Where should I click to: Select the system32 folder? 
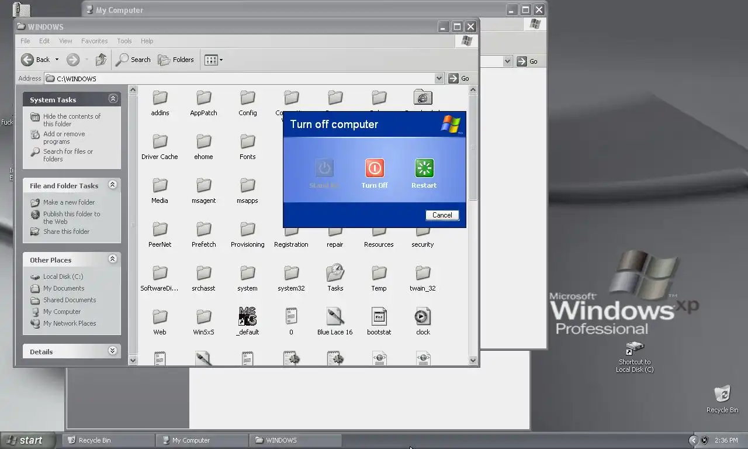[291, 273]
